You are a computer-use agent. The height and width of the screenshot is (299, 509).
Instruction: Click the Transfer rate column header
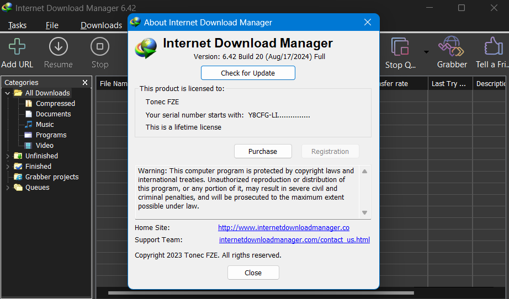click(403, 84)
